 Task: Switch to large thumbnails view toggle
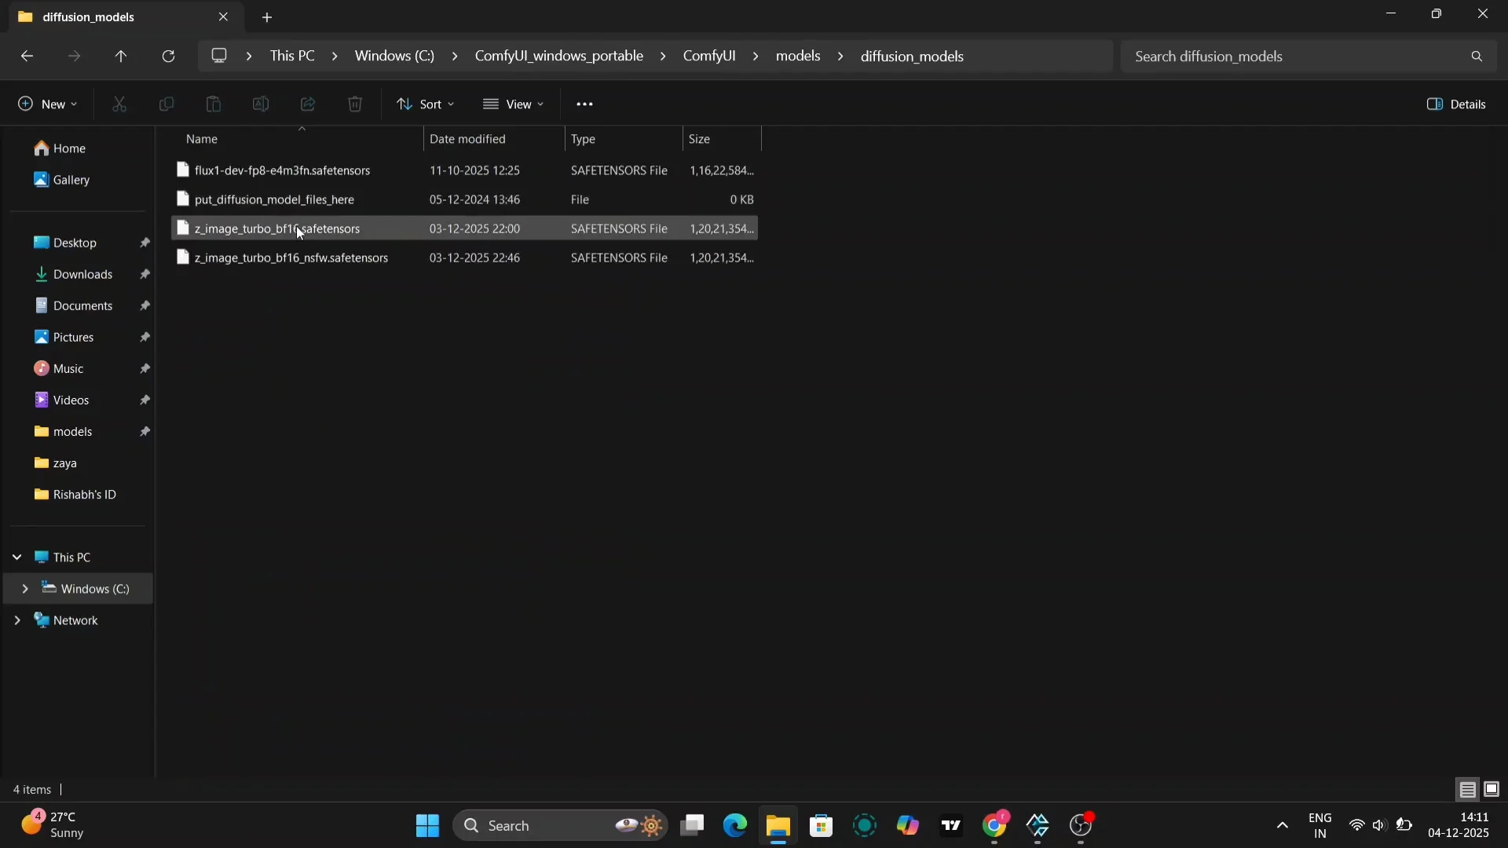click(x=1492, y=790)
